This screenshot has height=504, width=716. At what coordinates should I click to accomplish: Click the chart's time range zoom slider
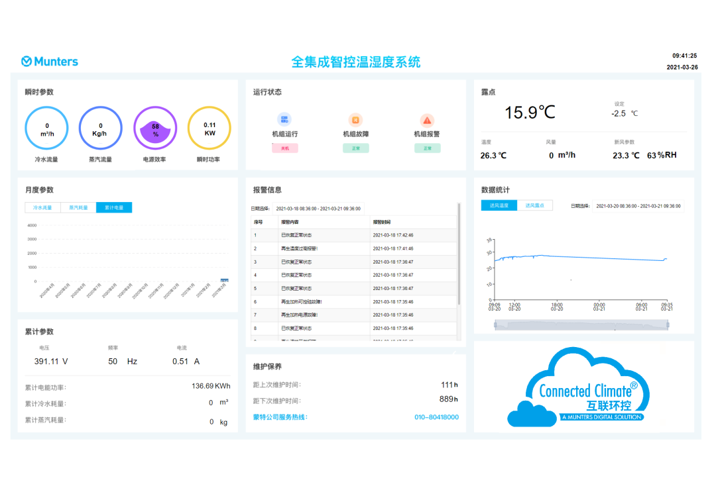(x=581, y=325)
